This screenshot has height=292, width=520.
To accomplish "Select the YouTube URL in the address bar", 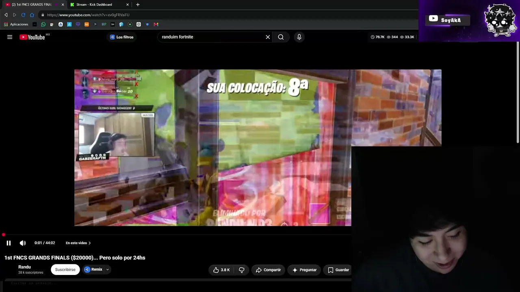I will pyautogui.click(x=88, y=15).
